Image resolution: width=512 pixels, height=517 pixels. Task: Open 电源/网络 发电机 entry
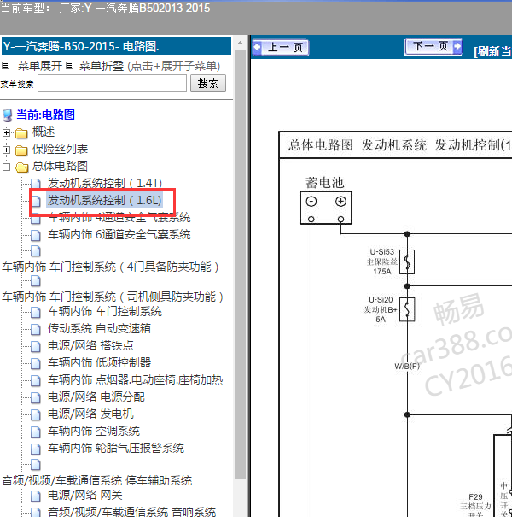tap(90, 414)
